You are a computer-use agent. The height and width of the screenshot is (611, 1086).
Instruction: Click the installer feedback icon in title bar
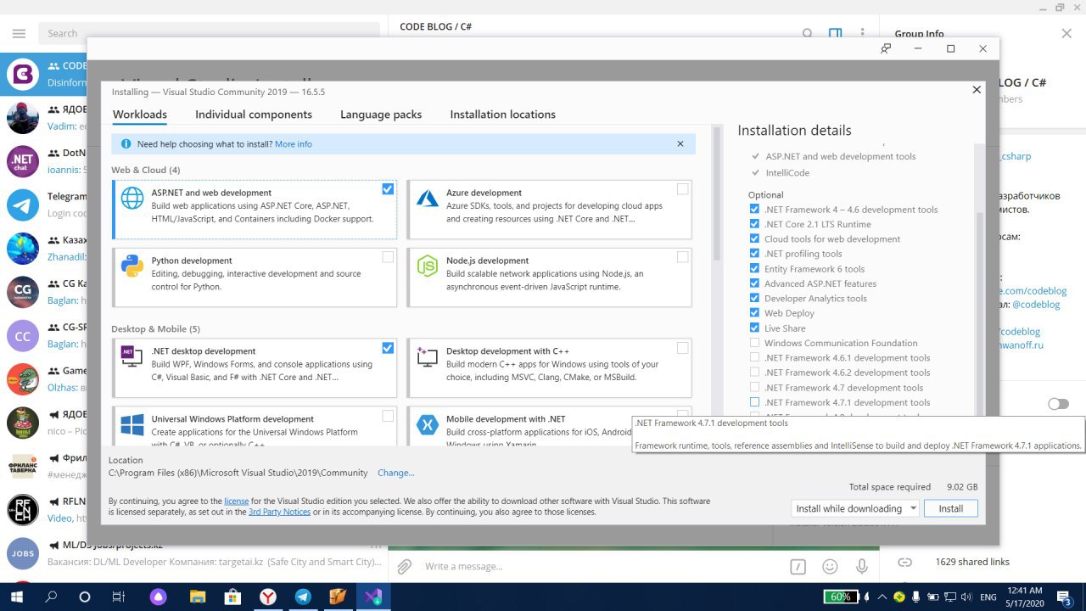click(886, 48)
